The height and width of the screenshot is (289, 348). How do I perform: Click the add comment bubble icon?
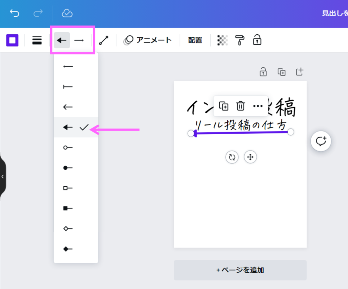321,141
